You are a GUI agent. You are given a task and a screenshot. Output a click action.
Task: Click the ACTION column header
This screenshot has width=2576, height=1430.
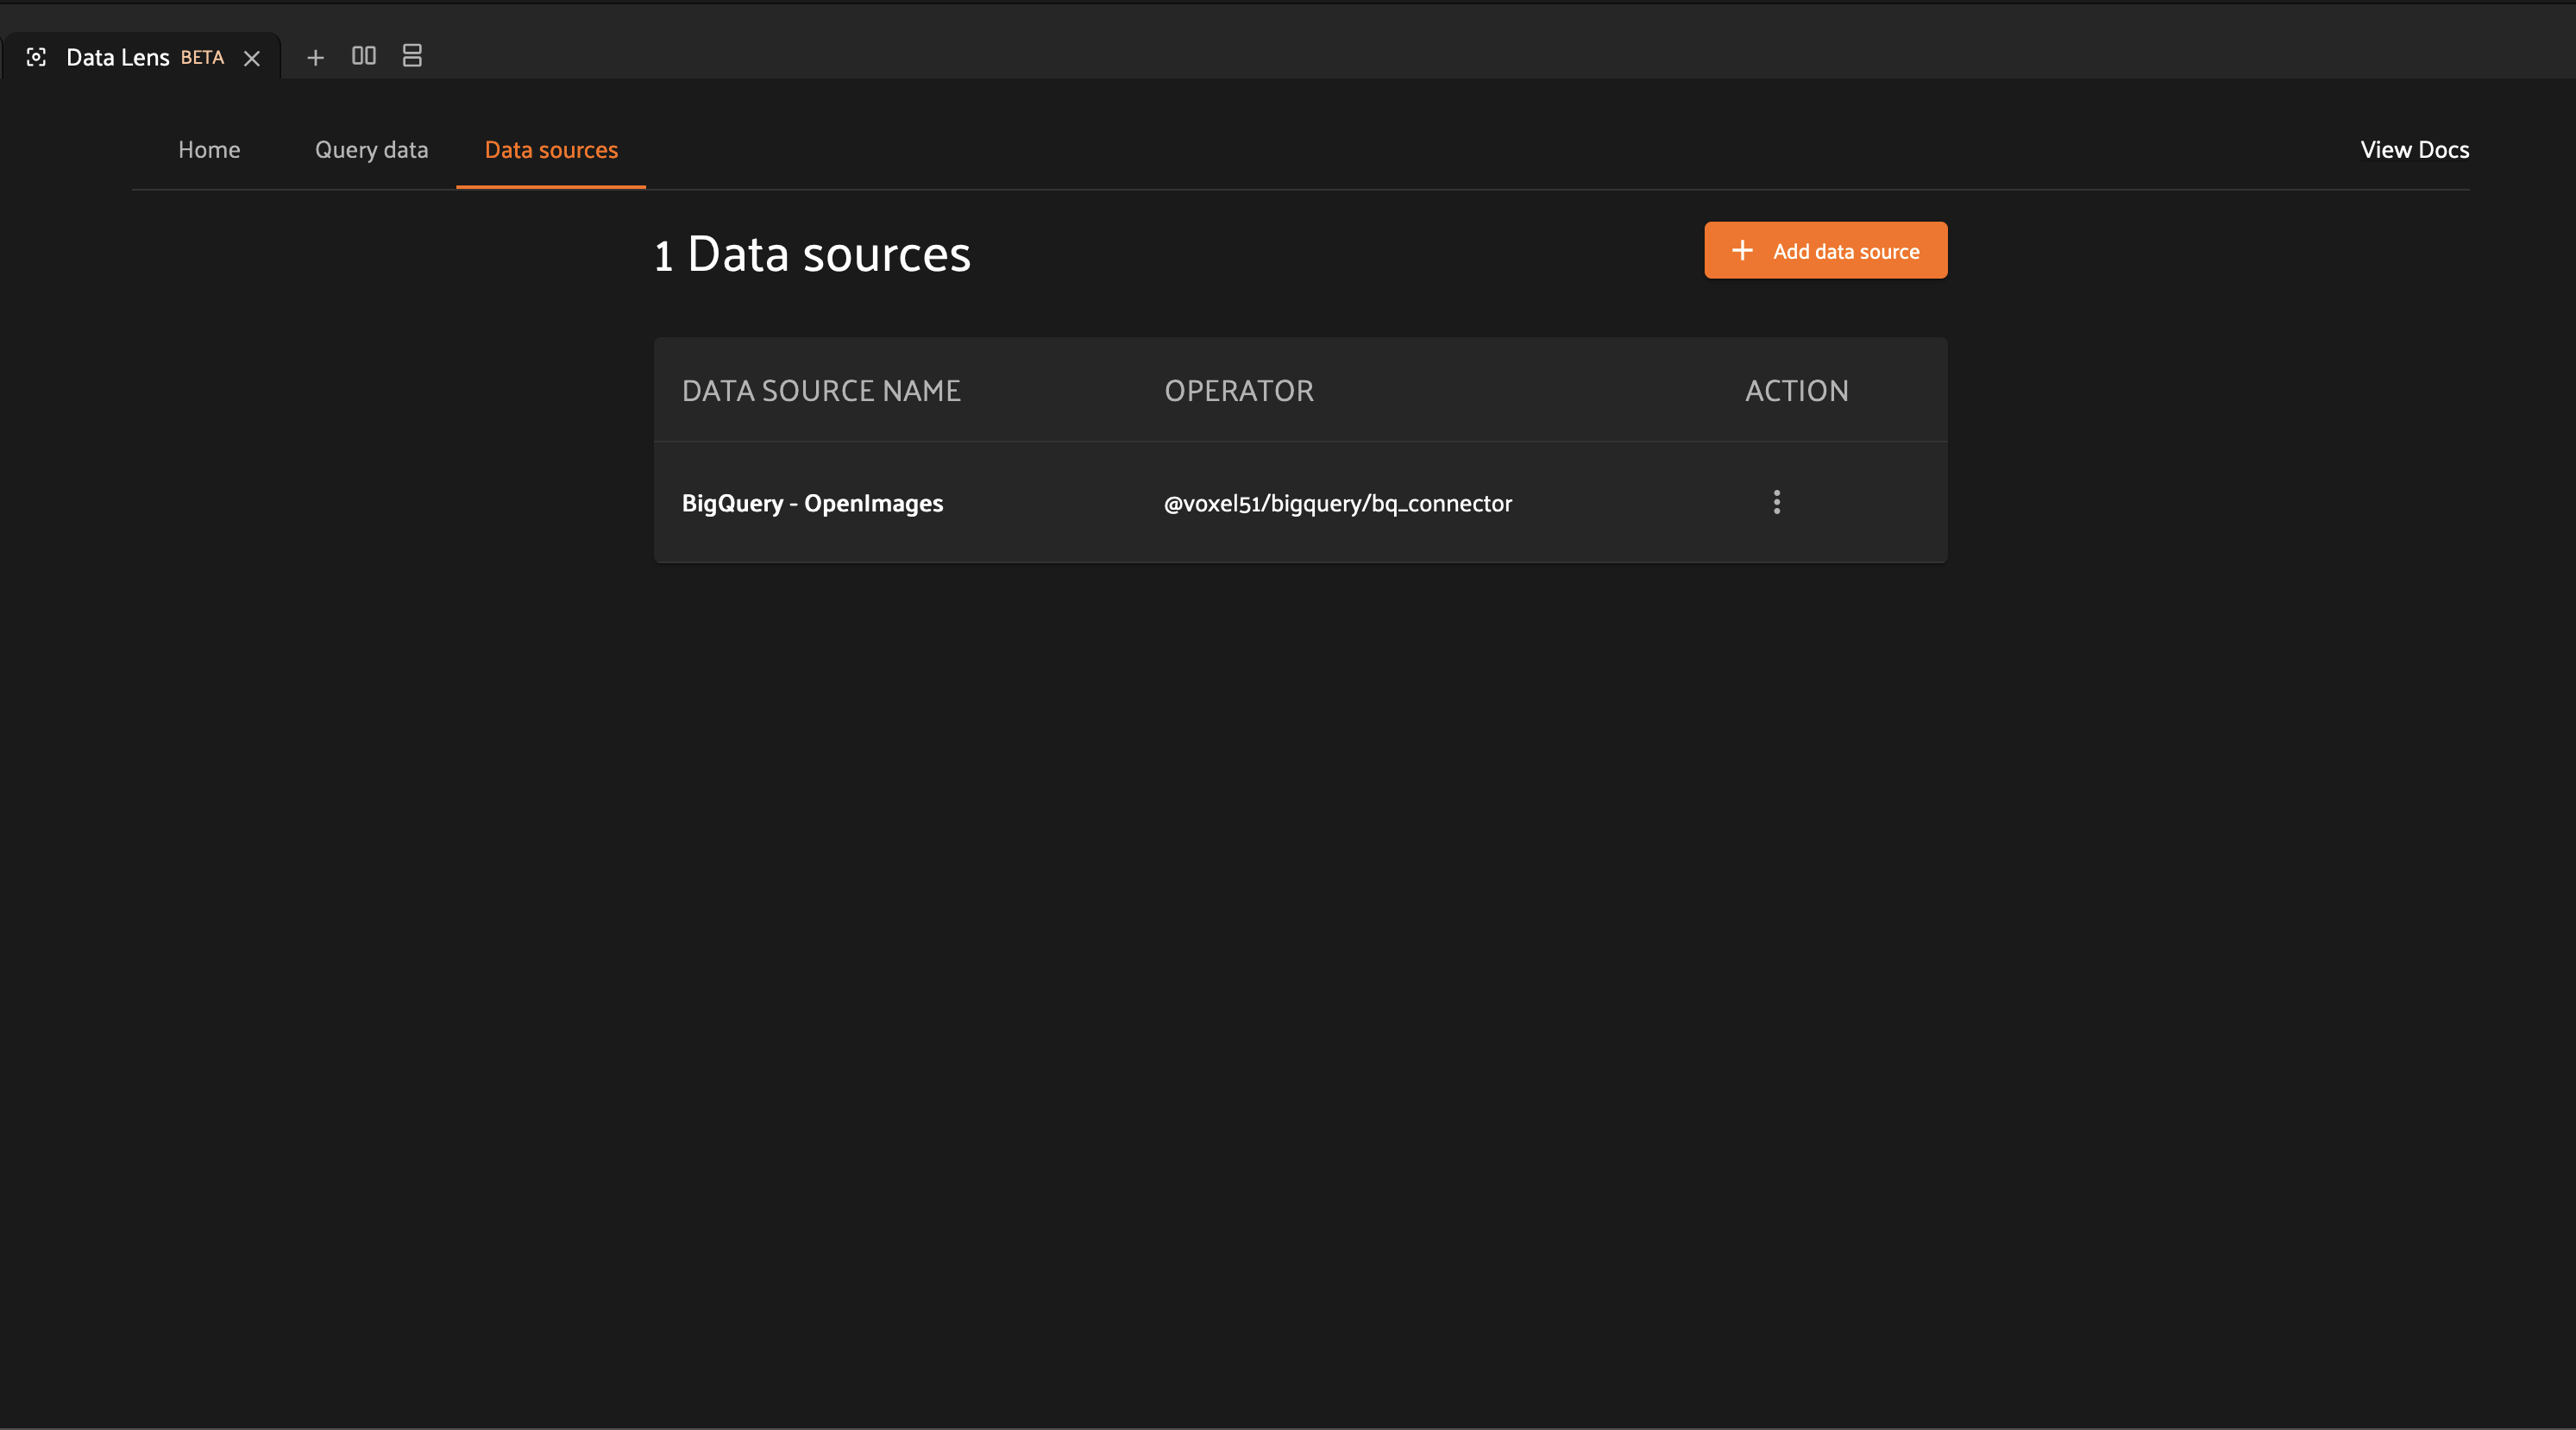tap(1796, 390)
